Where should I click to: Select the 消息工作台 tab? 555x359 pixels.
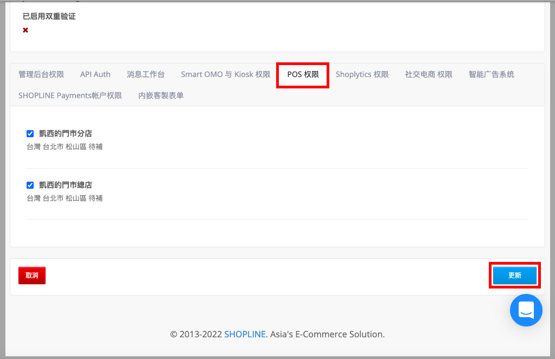click(x=145, y=74)
